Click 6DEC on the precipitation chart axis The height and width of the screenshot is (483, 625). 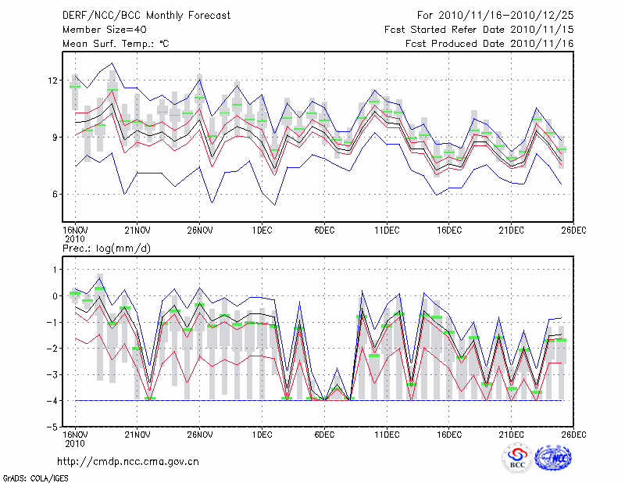(x=324, y=435)
